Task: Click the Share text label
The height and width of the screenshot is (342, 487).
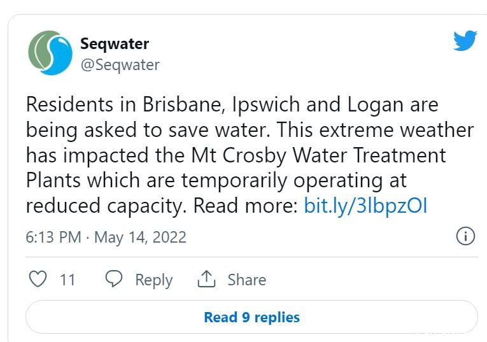Action: (x=247, y=280)
